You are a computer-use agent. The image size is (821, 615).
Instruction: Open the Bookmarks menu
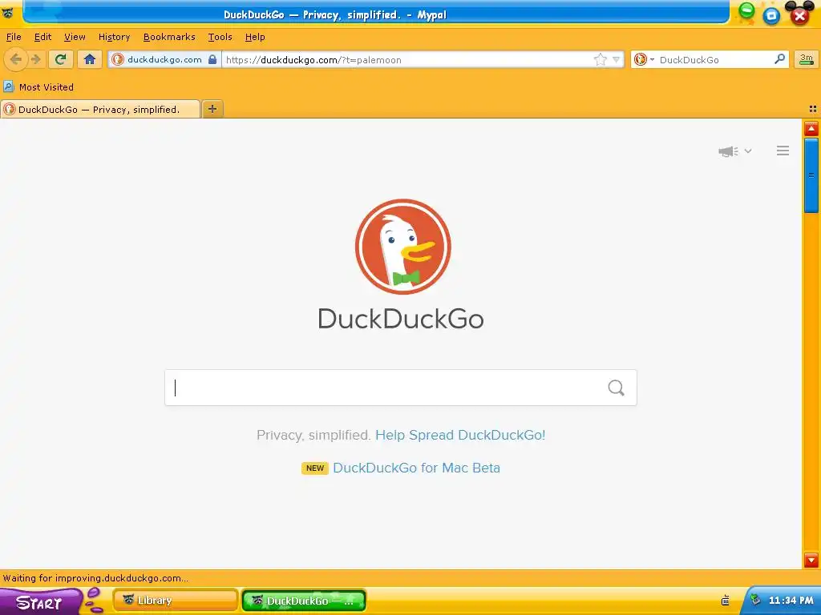click(169, 37)
